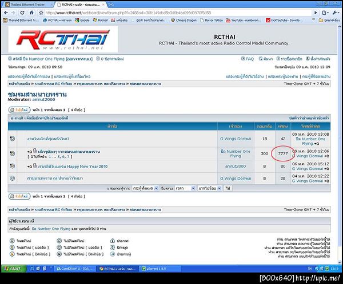Screen dimensions: 343x284
Task: Switch to the Thailand Bittorrent Tracker tab
Action: click(x=28, y=5)
